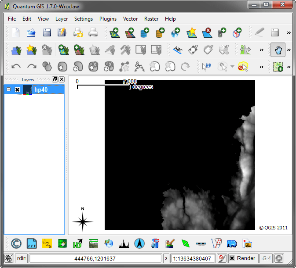Viewport: 296px width, 268px height.
Task: Click the Scale Bar plugin icon
Action: pos(201,244)
